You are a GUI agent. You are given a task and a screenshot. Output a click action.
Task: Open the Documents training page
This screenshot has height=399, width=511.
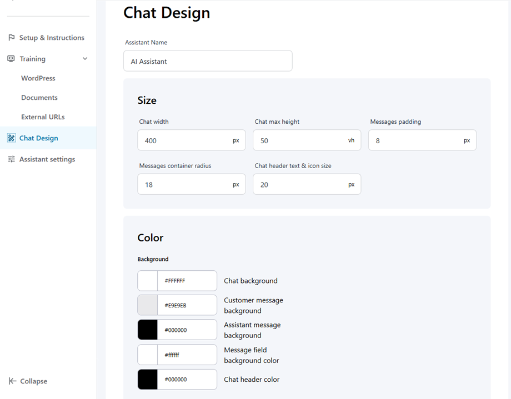pos(39,98)
